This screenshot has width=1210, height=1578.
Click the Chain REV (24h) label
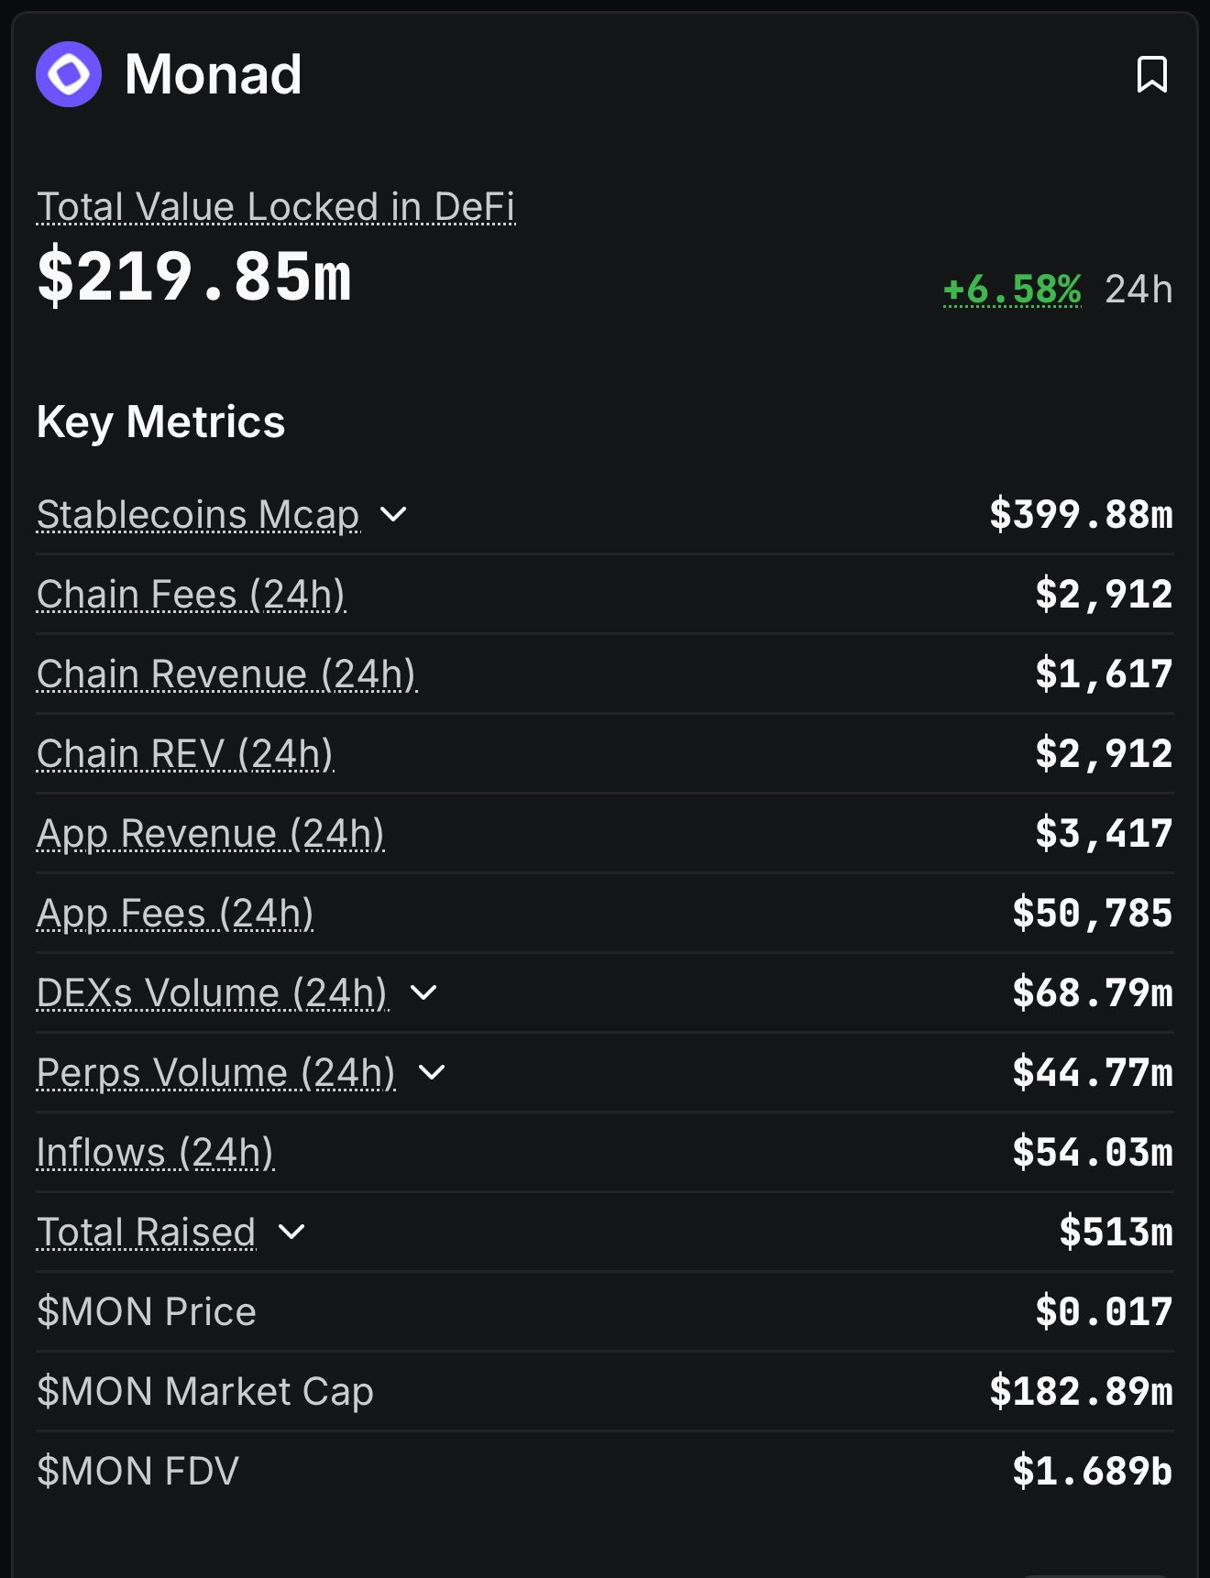[x=185, y=754]
